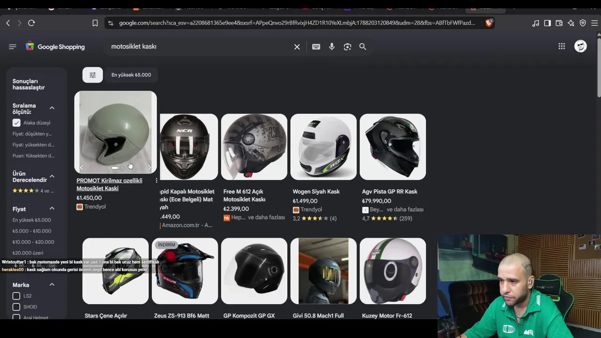601x338 pixels.
Task: Click the Free M 612 helmet thumbnail
Action: [254, 147]
